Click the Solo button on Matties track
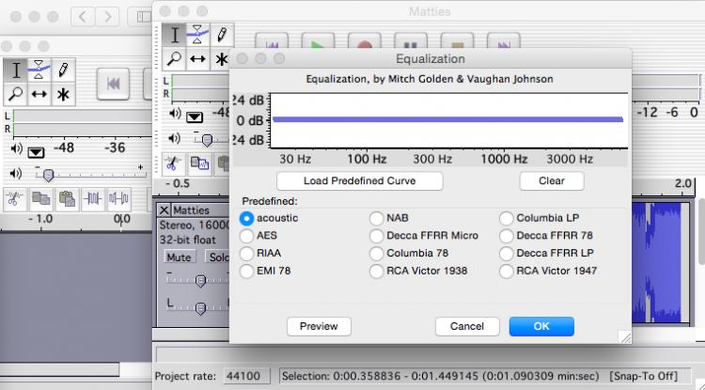Image resolution: width=705 pixels, height=390 pixels. pyautogui.click(x=218, y=257)
